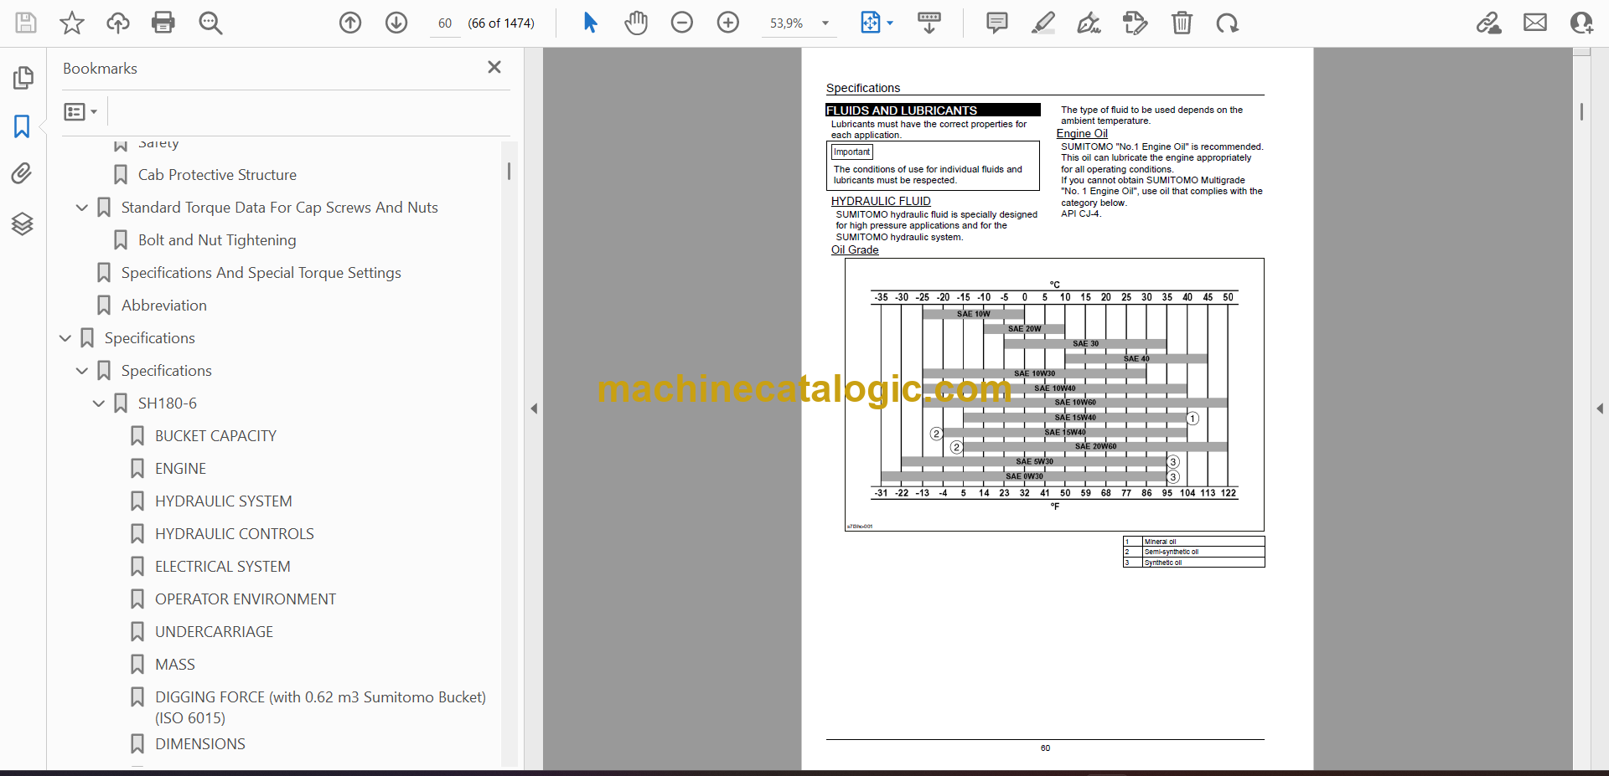The height and width of the screenshot is (776, 1609).
Task: Open the HYDRAULIC CONTROLS bookmark
Action: pyautogui.click(x=235, y=534)
